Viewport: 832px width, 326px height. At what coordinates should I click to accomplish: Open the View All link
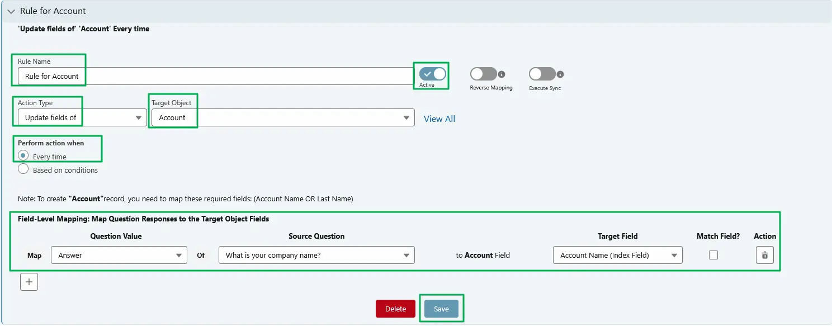click(x=439, y=119)
